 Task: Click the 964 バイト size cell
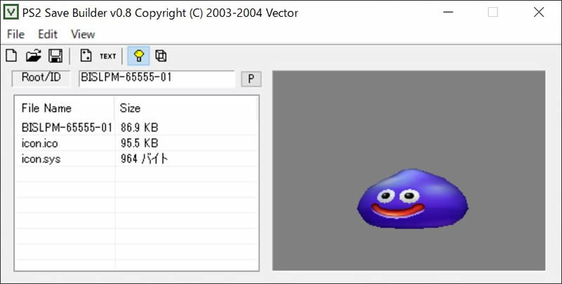click(145, 159)
